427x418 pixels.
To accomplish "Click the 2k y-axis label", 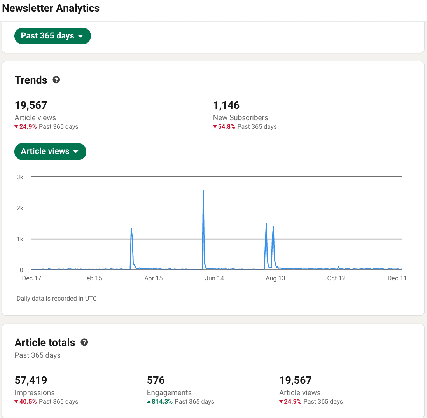I will tap(20, 208).
